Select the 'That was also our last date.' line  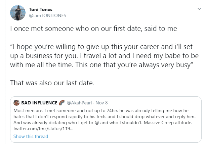point(52,83)
